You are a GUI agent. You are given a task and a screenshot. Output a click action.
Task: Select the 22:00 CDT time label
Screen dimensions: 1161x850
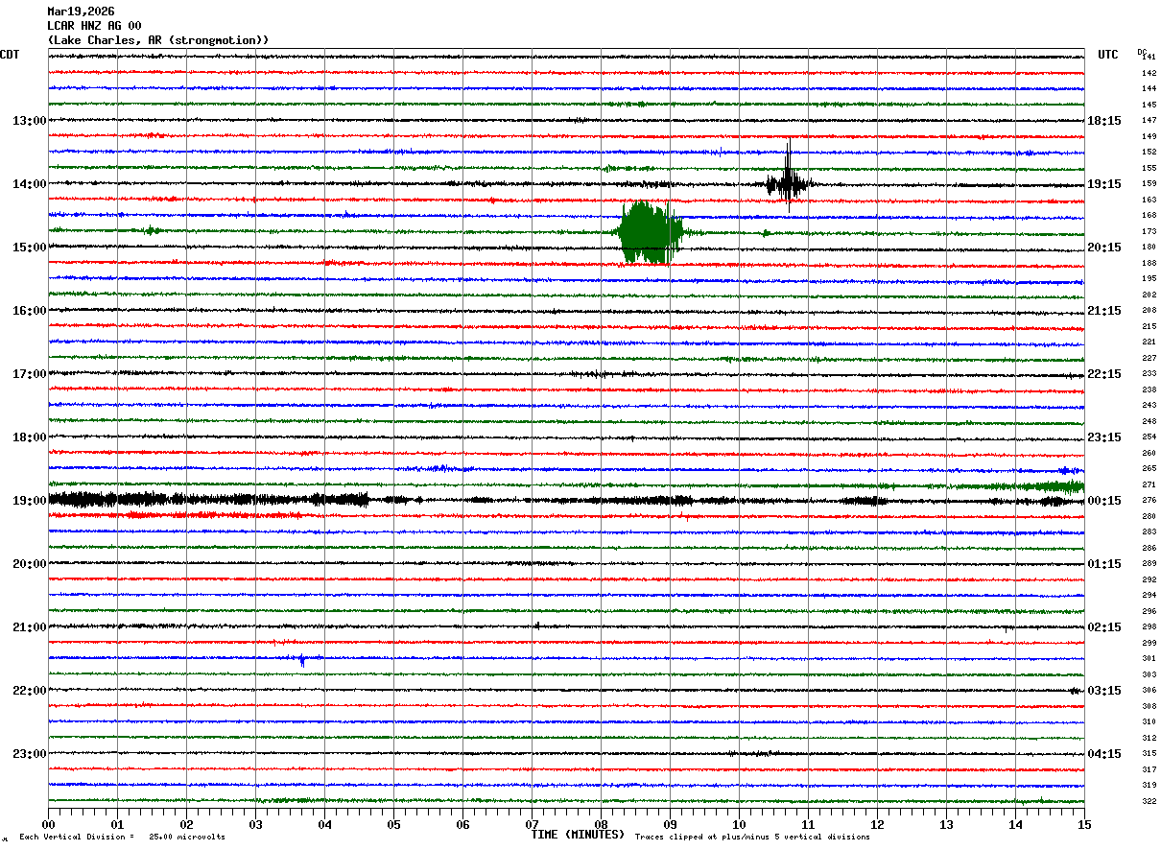point(29,691)
